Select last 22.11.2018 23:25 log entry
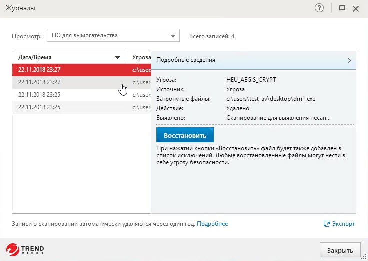The height and width of the screenshot is (261, 368). click(65, 107)
